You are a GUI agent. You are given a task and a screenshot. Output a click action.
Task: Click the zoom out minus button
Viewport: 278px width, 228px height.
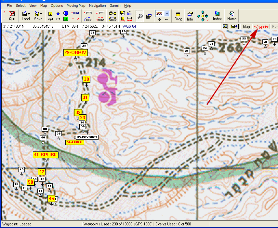pyautogui.click(x=166, y=20)
